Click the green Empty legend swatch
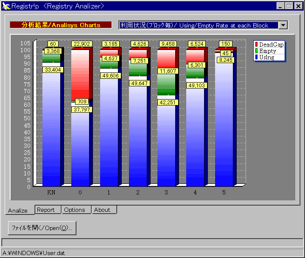This screenshot has width=305, height=258. tap(256, 51)
